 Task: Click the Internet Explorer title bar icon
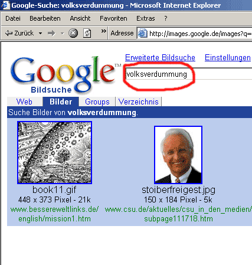point(5,5)
